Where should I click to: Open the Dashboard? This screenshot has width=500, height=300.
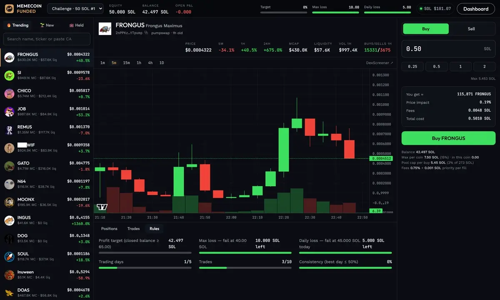[x=476, y=9]
